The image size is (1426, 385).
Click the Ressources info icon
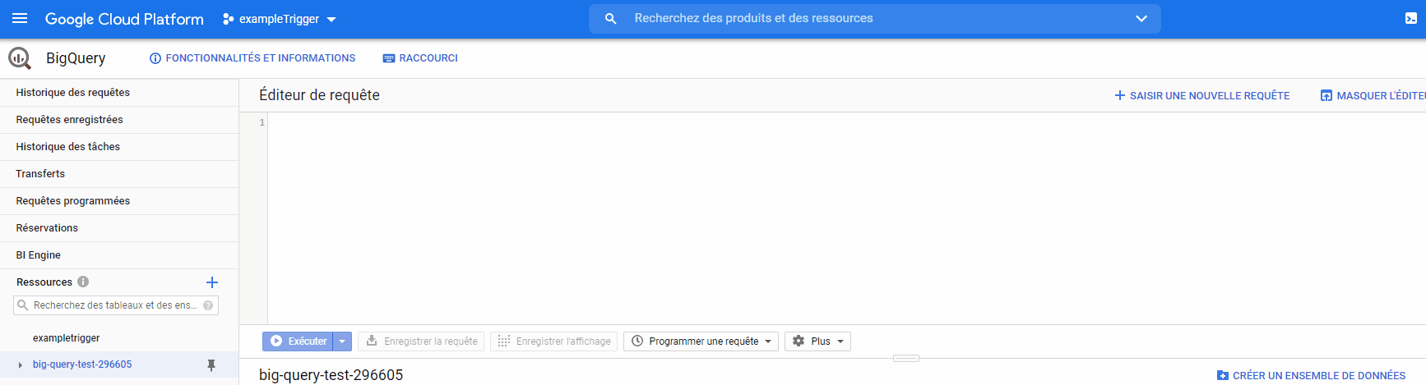[83, 282]
